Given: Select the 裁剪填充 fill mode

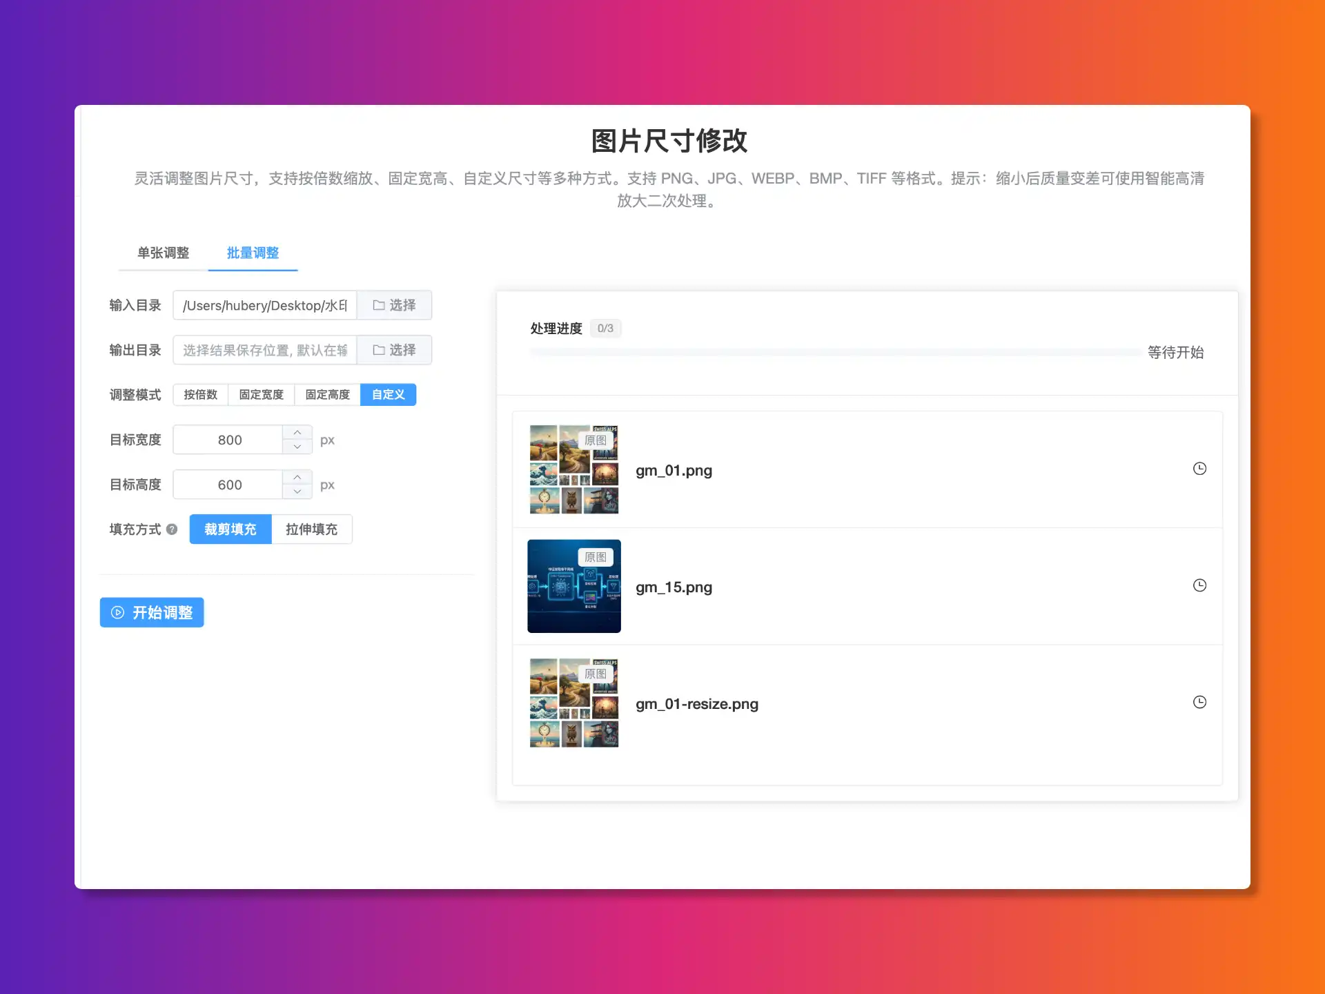Looking at the screenshot, I should pyautogui.click(x=230, y=529).
